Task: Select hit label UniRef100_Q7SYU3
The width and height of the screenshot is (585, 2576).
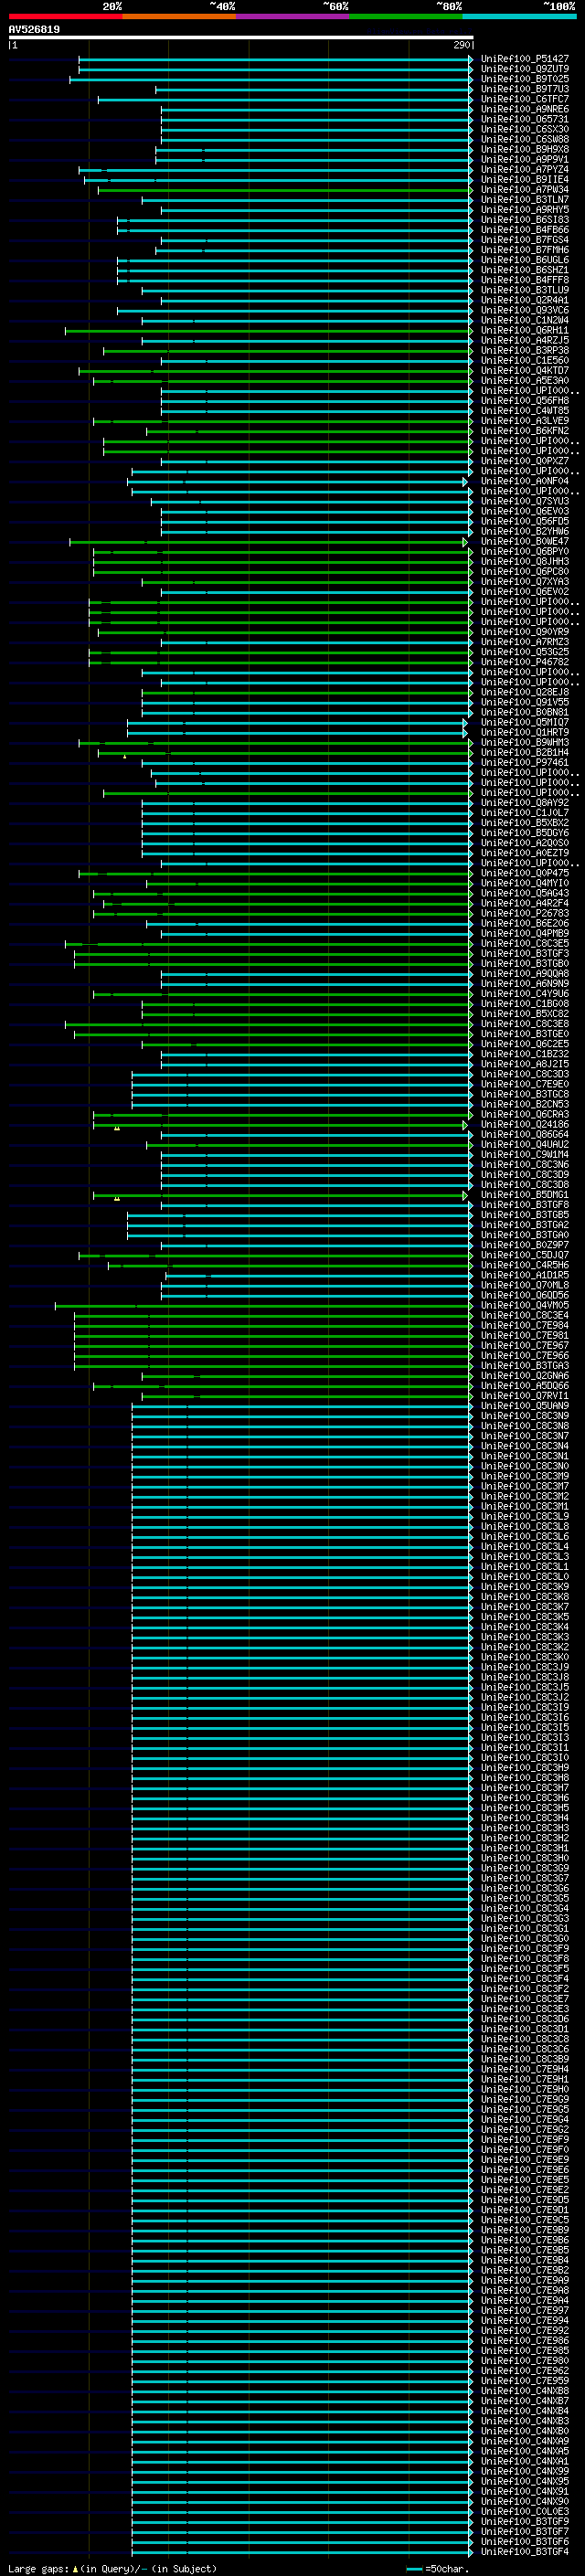Action: point(525,502)
